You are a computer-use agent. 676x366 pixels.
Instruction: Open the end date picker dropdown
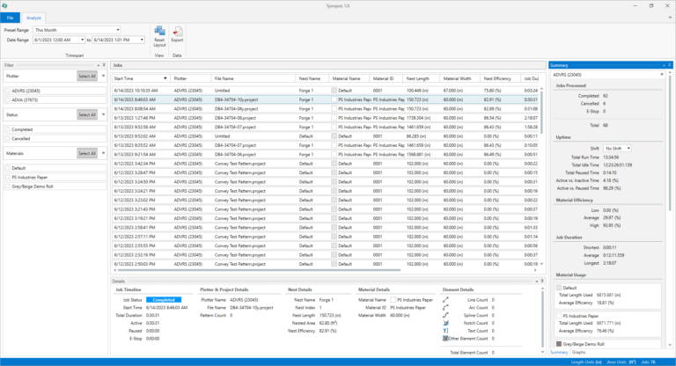point(142,40)
